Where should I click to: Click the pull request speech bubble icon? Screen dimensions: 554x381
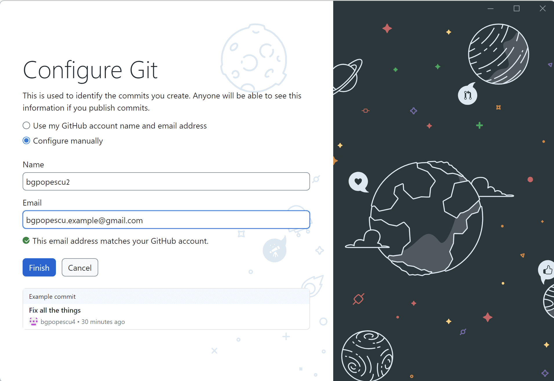pyautogui.click(x=467, y=95)
